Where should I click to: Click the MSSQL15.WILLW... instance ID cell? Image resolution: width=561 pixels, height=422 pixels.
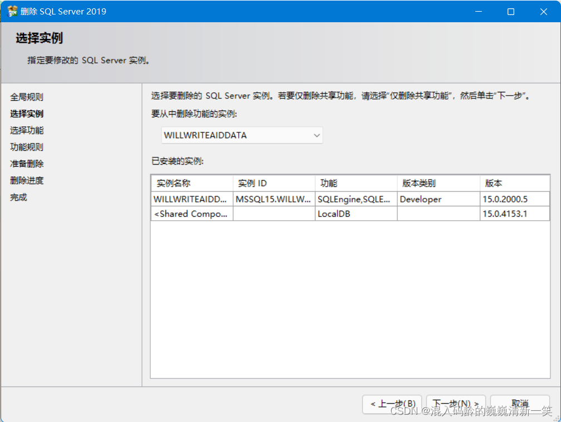click(274, 199)
